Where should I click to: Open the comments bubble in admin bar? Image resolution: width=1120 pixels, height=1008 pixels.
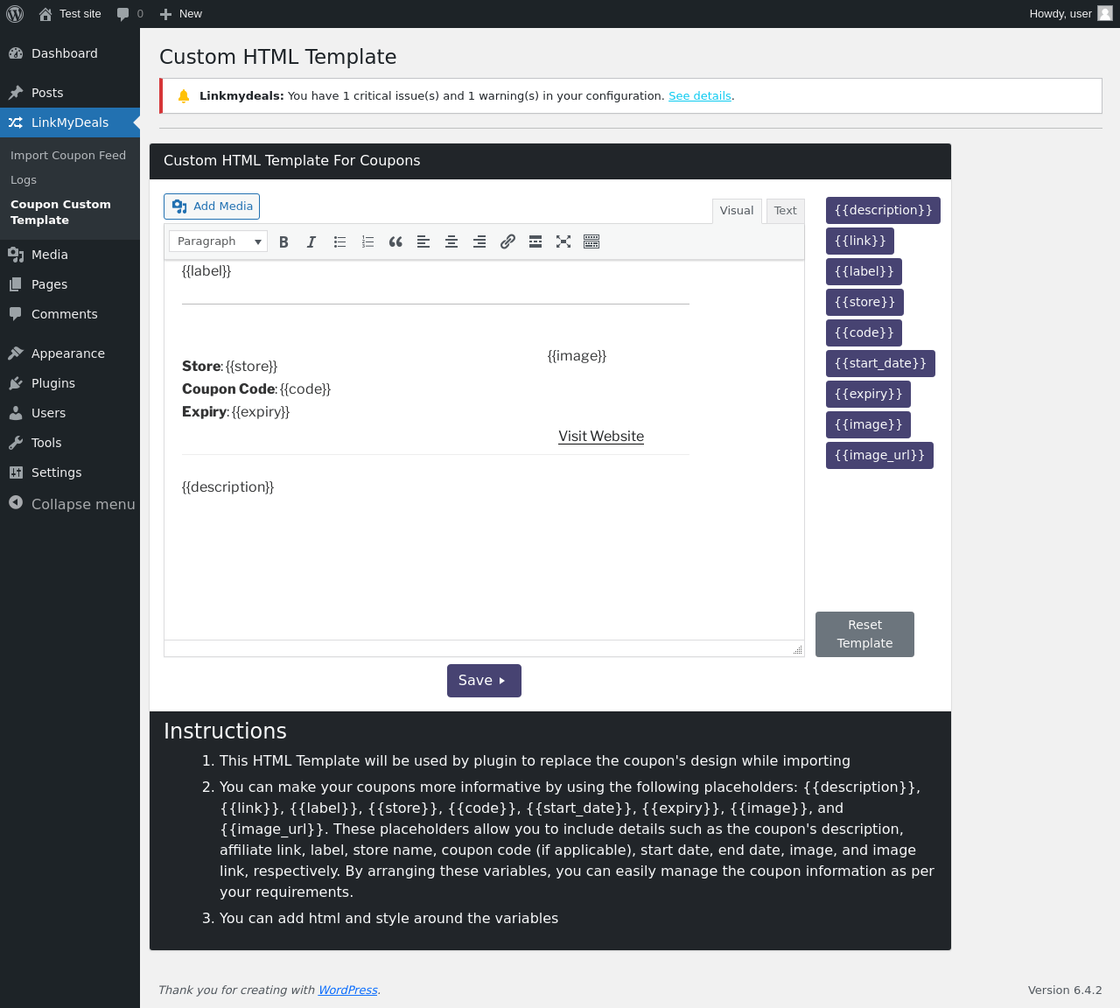[129, 14]
